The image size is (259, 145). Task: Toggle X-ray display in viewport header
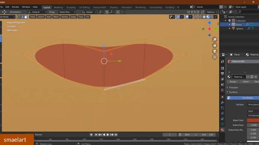(x=195, y=17)
